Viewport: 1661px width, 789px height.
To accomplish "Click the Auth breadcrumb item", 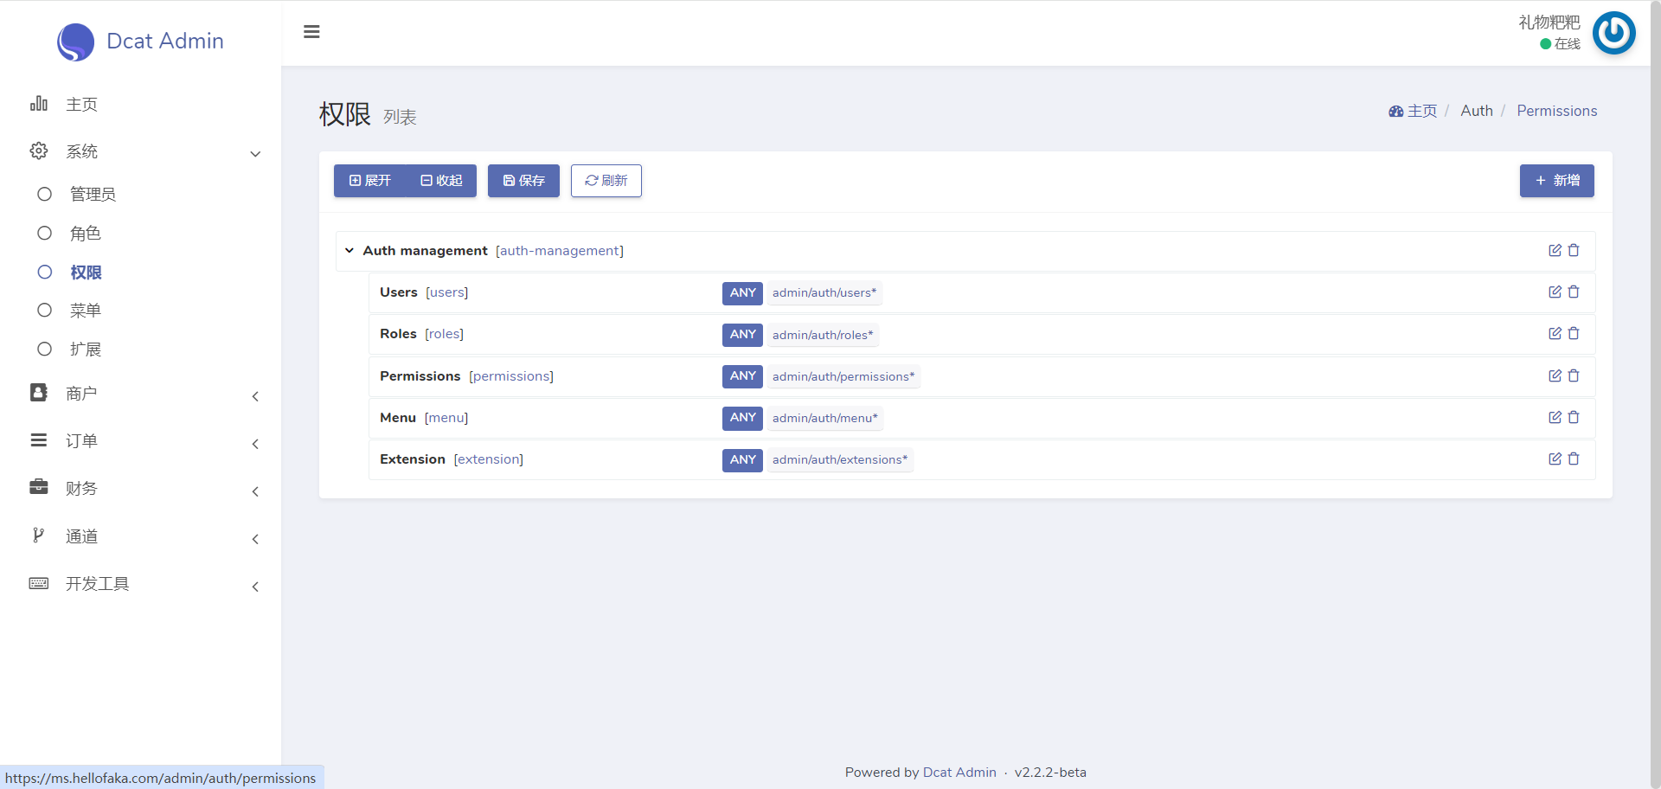I will coord(1476,111).
